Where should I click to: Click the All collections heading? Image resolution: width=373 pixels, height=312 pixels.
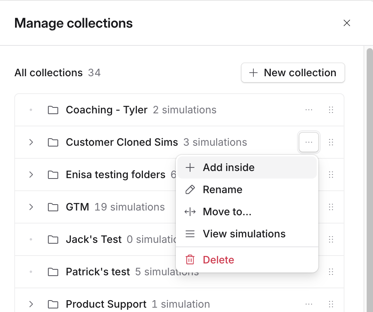click(x=49, y=73)
